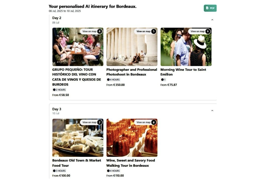The width and height of the screenshot is (274, 185).
Task: Open the canelé pastries thumbnail
Action: click(x=132, y=138)
